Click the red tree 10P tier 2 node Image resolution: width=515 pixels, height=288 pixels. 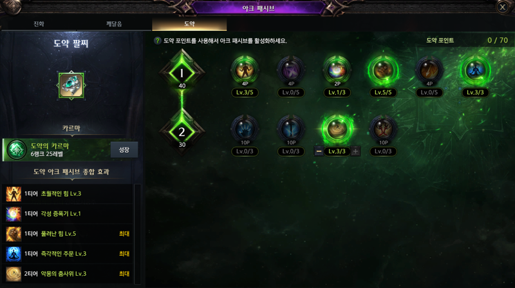[x=383, y=129]
